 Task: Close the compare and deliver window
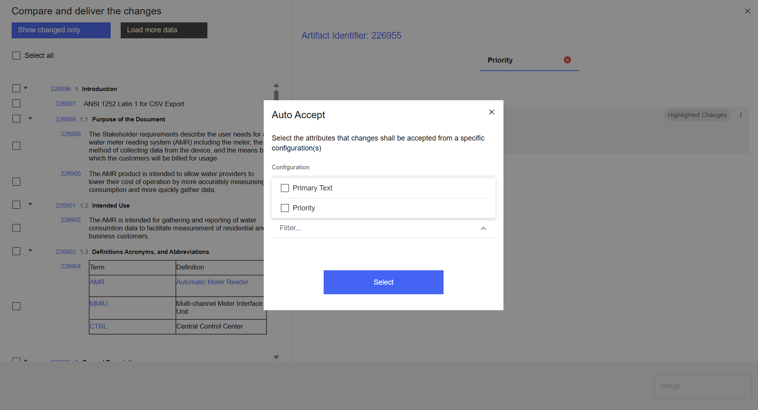tap(747, 11)
